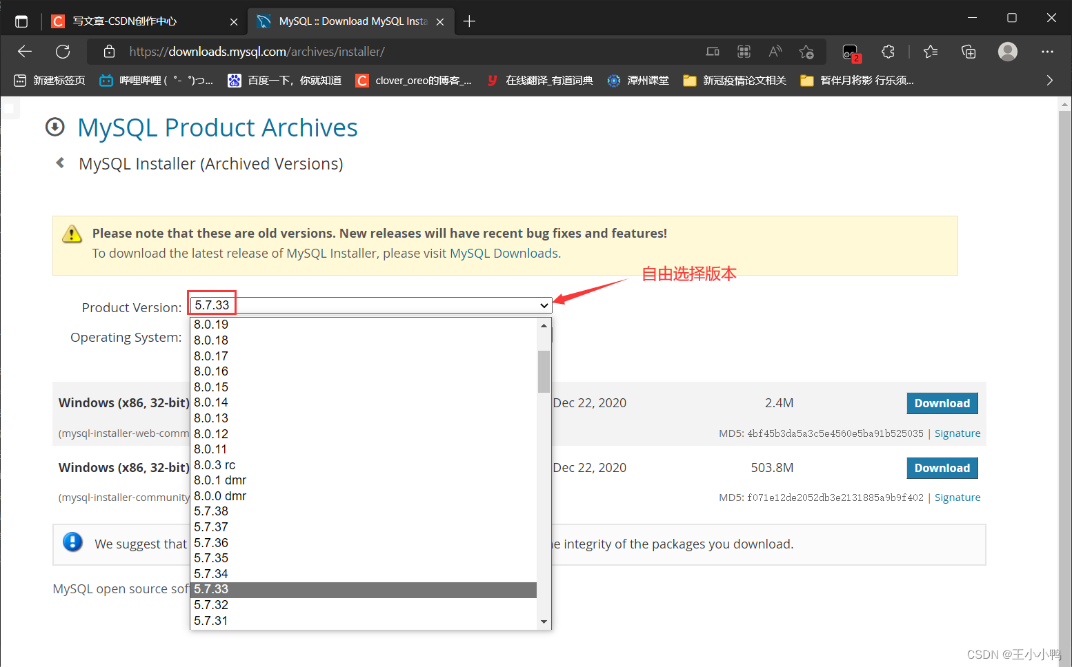The height and width of the screenshot is (667, 1072).
Task: Click version list scrollbar down arrow
Action: [x=544, y=622]
